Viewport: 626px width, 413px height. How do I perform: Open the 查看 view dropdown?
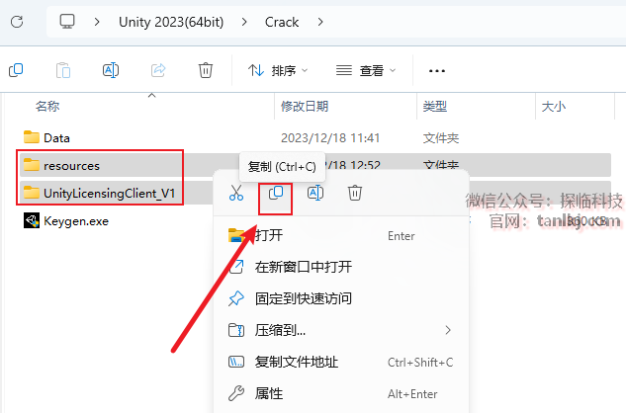click(x=366, y=70)
